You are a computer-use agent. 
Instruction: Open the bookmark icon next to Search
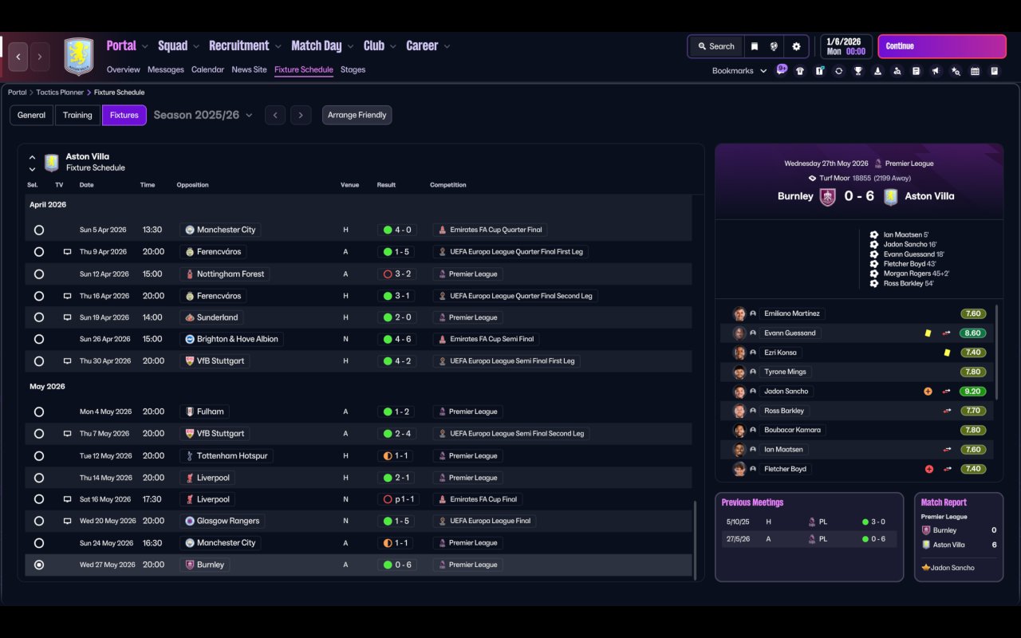(754, 46)
